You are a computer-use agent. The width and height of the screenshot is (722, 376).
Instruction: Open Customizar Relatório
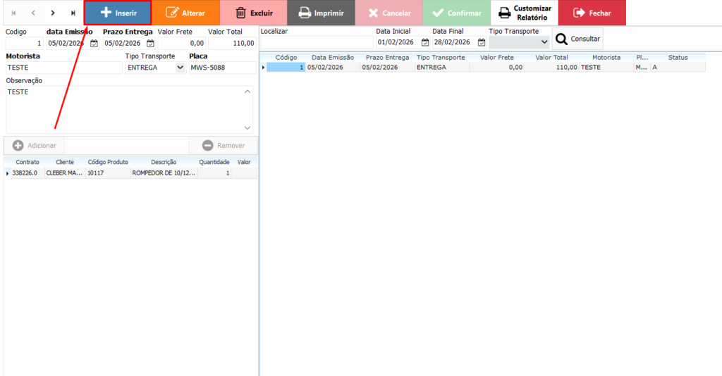point(524,13)
